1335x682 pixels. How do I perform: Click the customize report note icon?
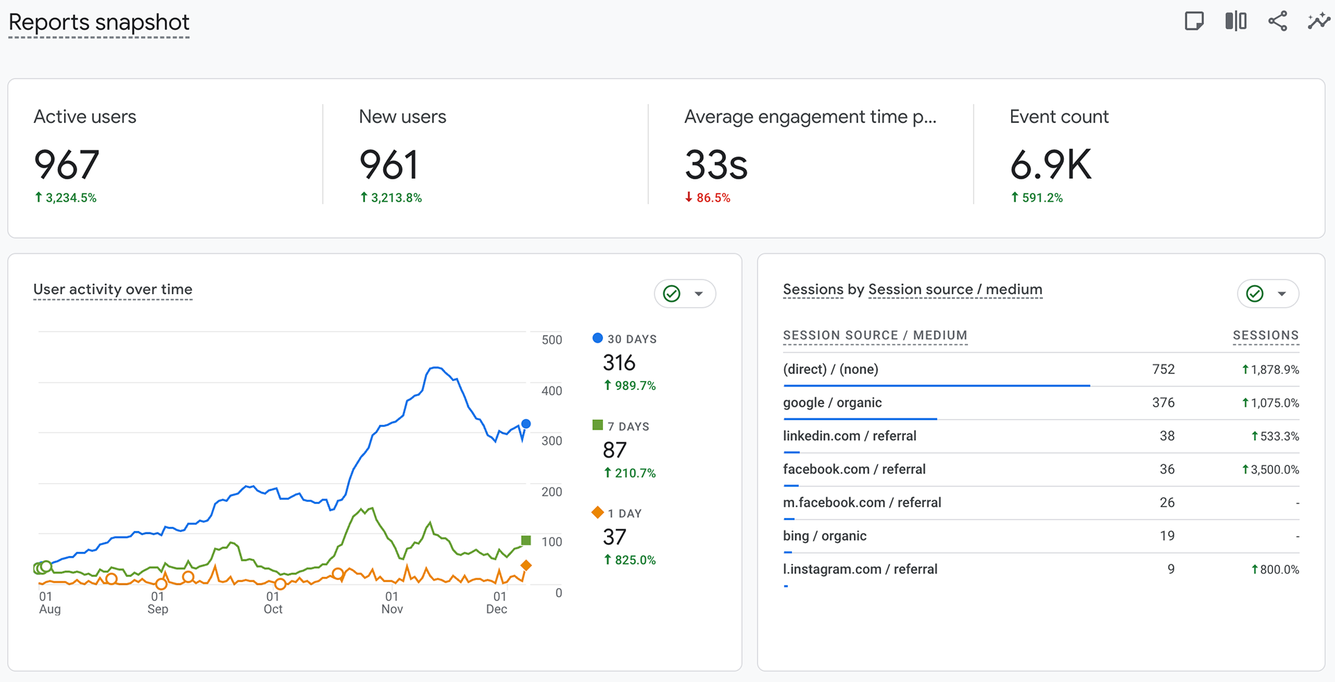click(1194, 21)
